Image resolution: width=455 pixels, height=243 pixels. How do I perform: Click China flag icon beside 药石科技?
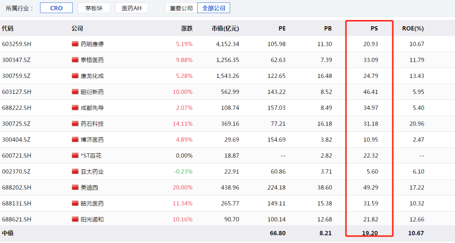tap(75, 123)
